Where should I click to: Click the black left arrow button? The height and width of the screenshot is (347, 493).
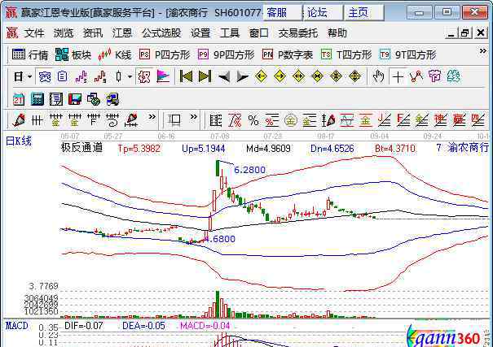click(224, 76)
